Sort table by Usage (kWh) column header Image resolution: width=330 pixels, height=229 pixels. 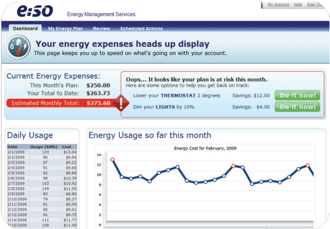[43, 147]
